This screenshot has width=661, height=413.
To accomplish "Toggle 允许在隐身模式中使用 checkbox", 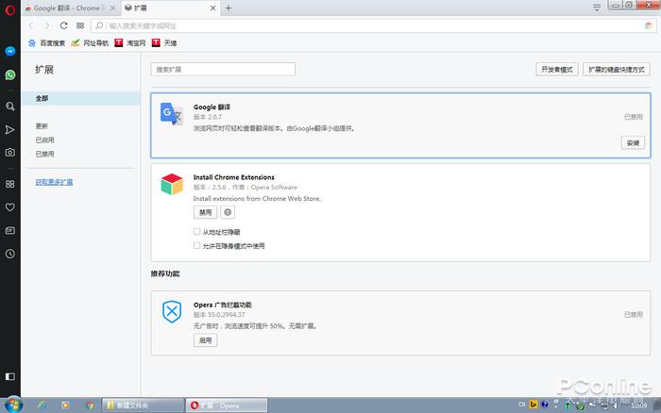I will coord(196,245).
